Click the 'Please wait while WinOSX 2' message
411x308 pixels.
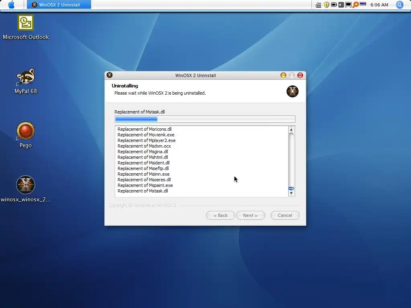coord(160,93)
